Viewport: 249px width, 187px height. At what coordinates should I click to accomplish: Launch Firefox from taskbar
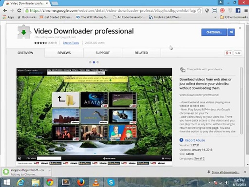point(81,182)
